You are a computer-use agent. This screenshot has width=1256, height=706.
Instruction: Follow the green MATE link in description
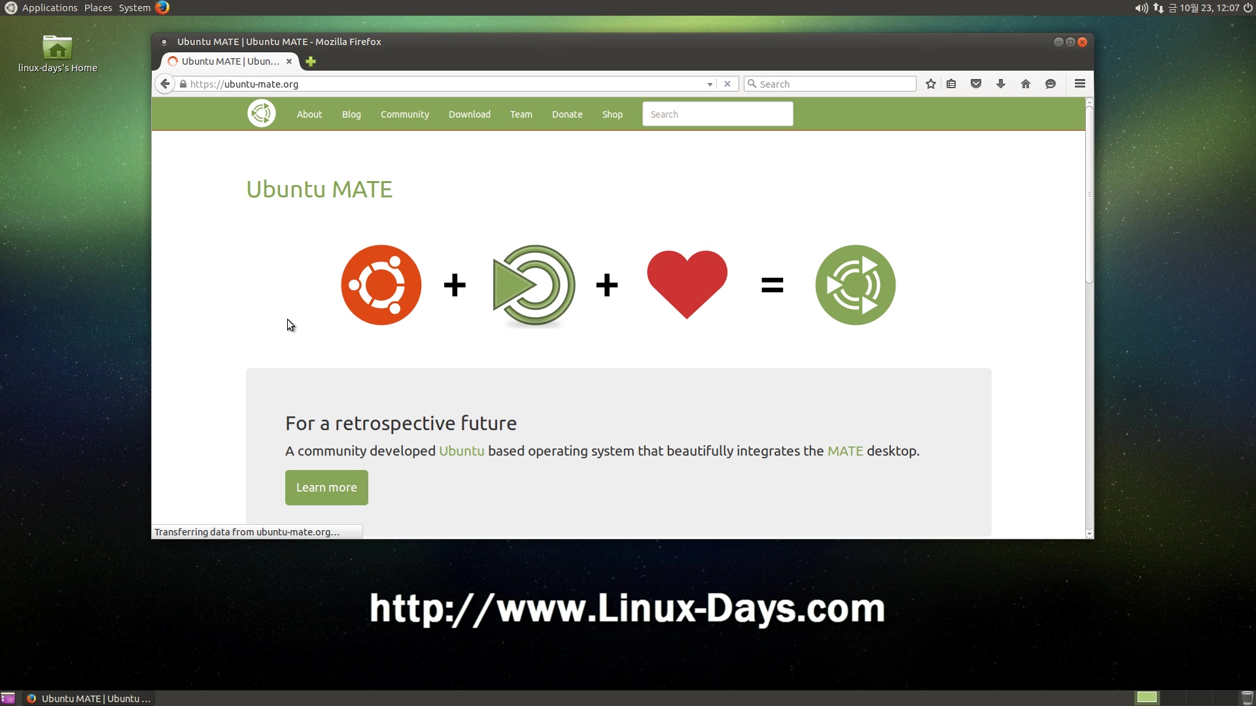coord(845,451)
